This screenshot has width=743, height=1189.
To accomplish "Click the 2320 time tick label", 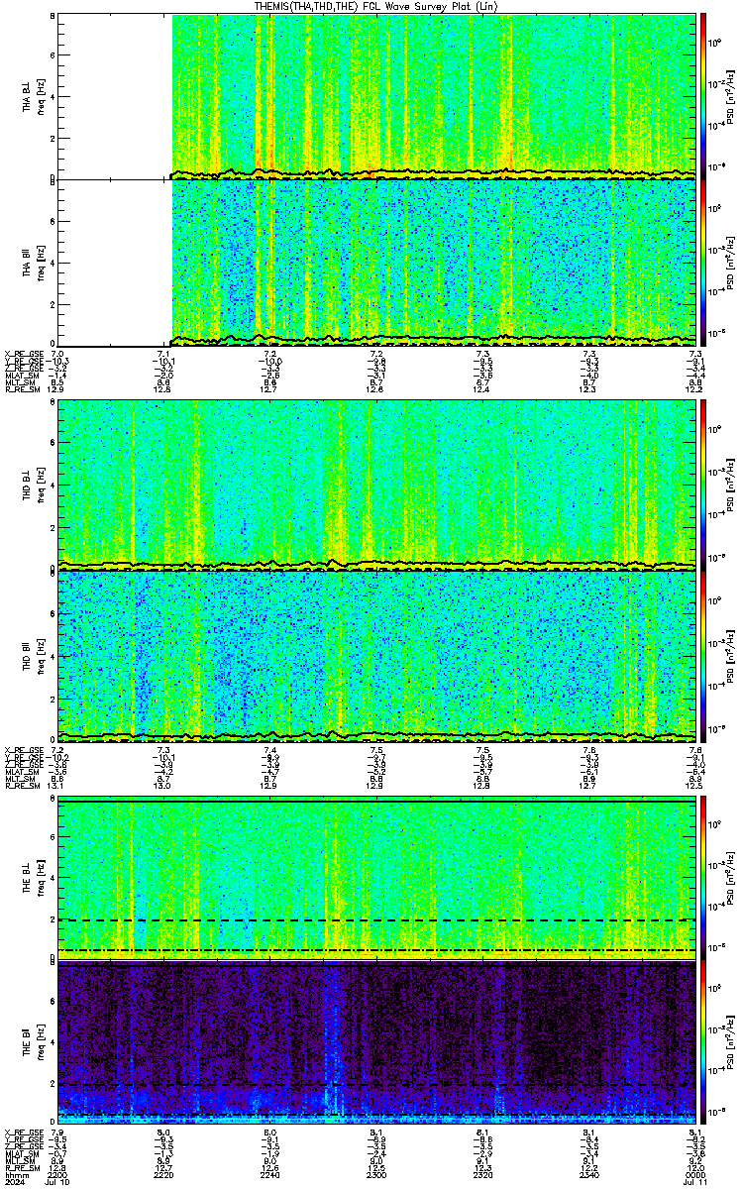I will click(482, 1174).
